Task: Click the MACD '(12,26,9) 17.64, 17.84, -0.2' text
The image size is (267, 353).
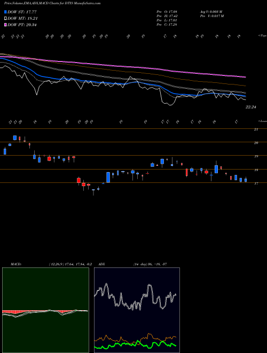Action: click(70, 264)
